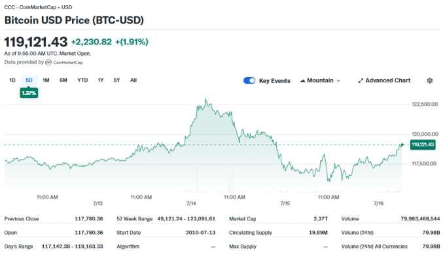
Task: Click the Mountain chart type icon
Action: (302, 81)
